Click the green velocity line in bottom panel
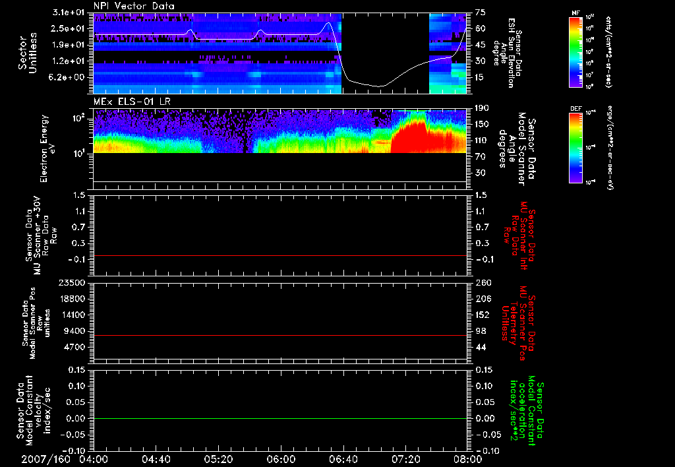Image resolution: width=675 pixels, height=467 pixels. (x=280, y=418)
